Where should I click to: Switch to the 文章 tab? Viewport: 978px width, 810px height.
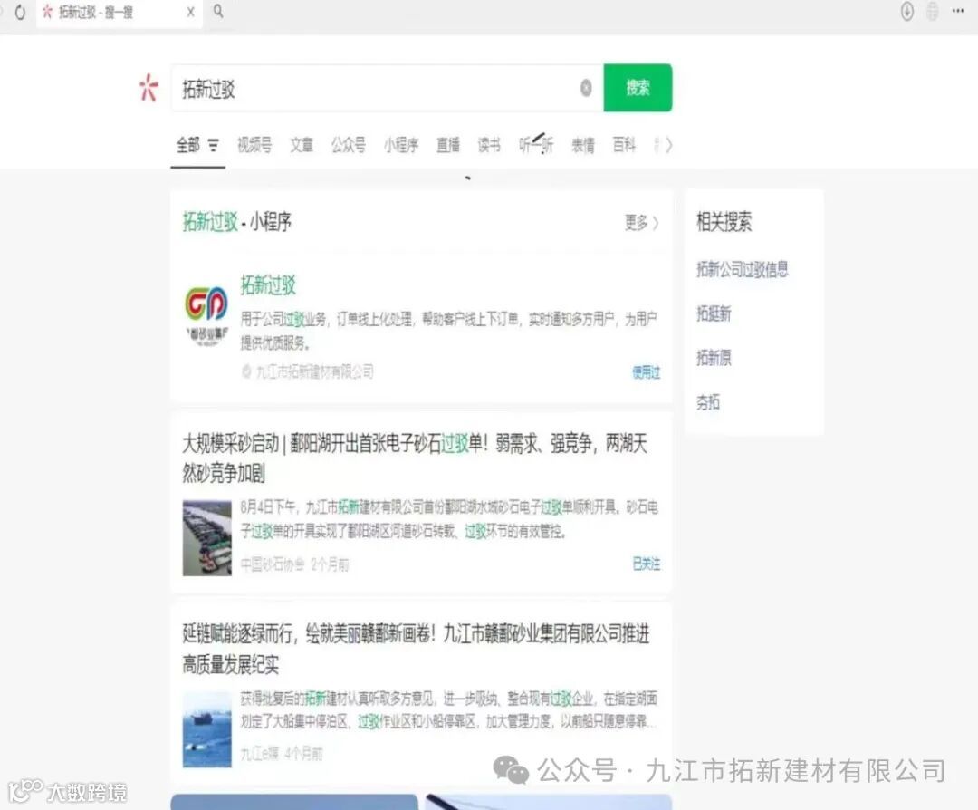click(x=302, y=145)
